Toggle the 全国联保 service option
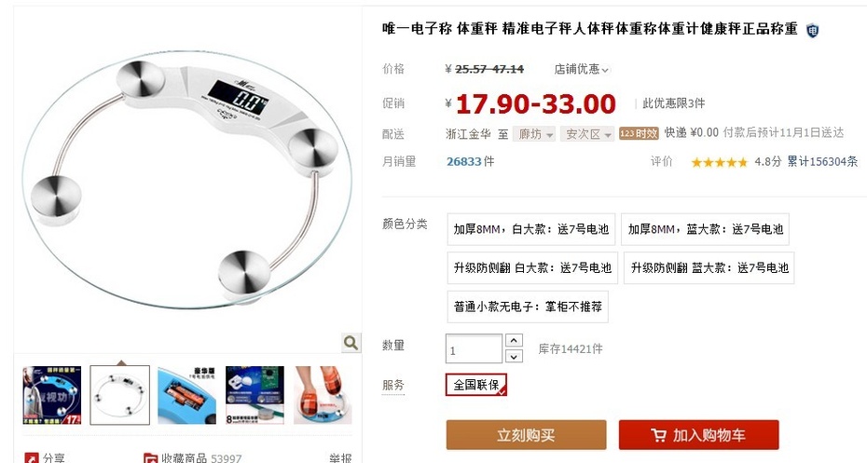This screenshot has width=867, height=463. click(x=476, y=385)
